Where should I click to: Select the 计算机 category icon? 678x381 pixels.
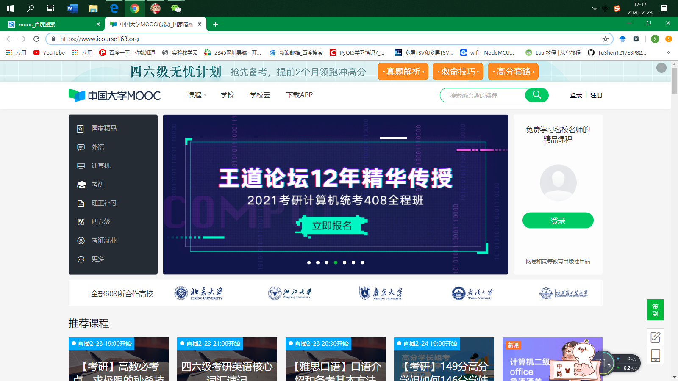(x=80, y=166)
